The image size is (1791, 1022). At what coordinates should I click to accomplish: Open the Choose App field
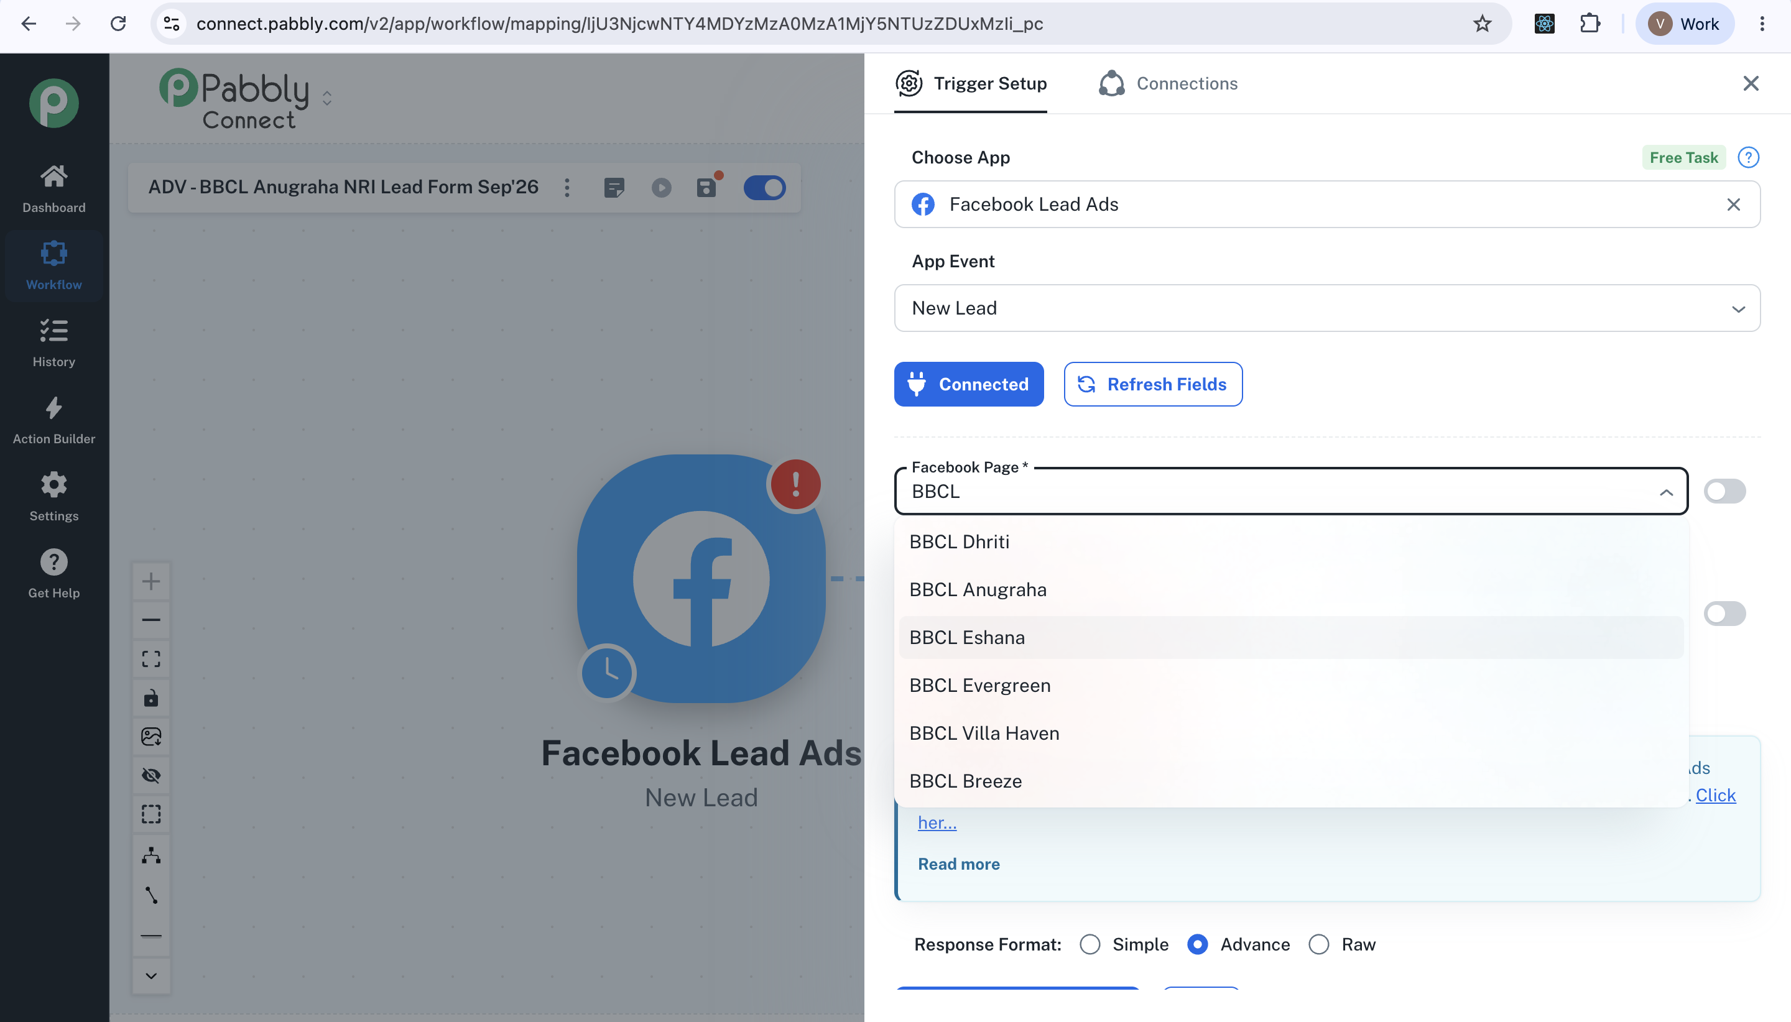point(1327,205)
